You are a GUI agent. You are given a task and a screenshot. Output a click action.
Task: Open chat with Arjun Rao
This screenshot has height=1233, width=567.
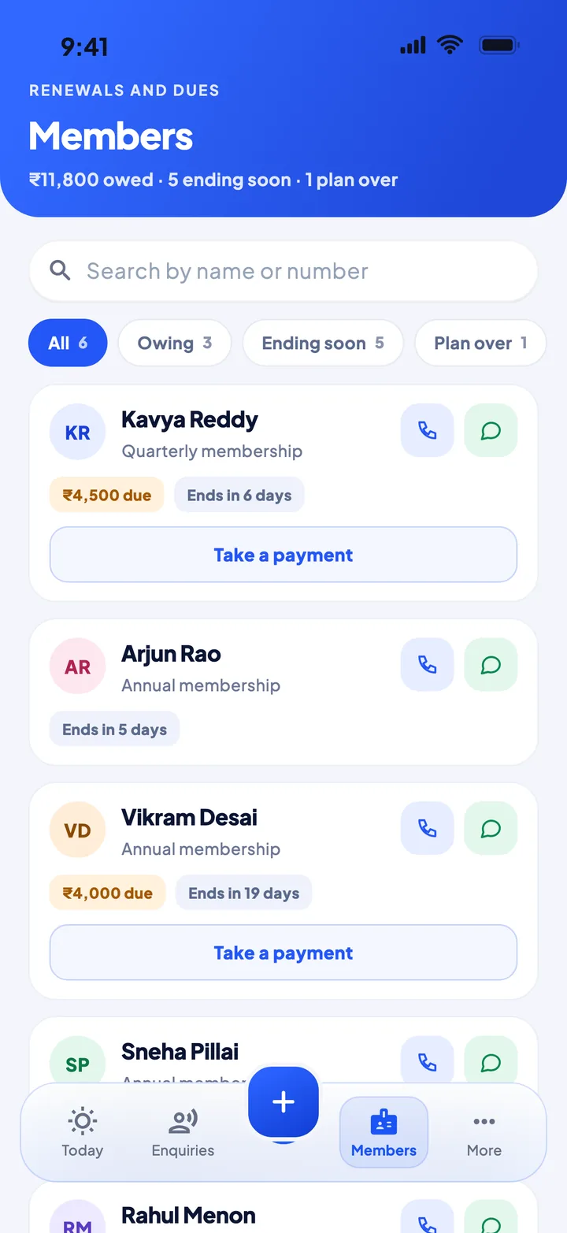click(491, 664)
